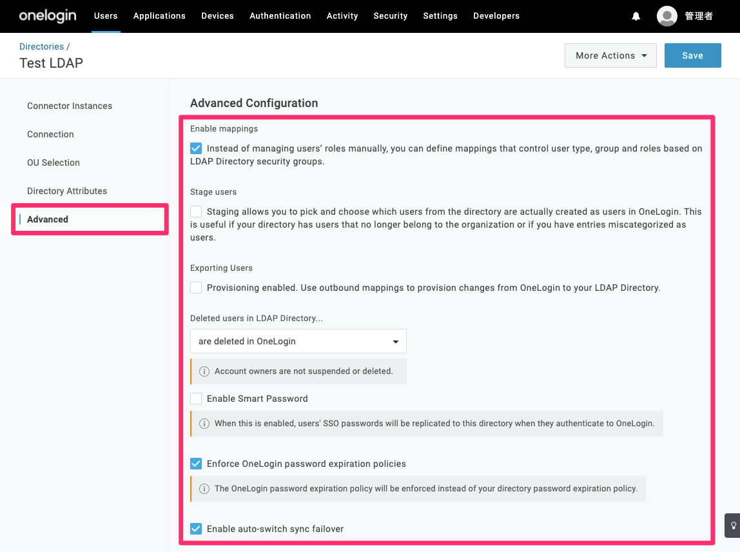
Task: Switch to Connection tab
Action: [50, 134]
